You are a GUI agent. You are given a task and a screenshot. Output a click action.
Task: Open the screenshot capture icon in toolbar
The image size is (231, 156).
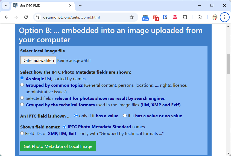(200, 17)
